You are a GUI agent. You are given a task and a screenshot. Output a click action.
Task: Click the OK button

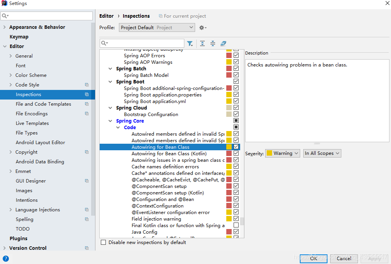313,259
